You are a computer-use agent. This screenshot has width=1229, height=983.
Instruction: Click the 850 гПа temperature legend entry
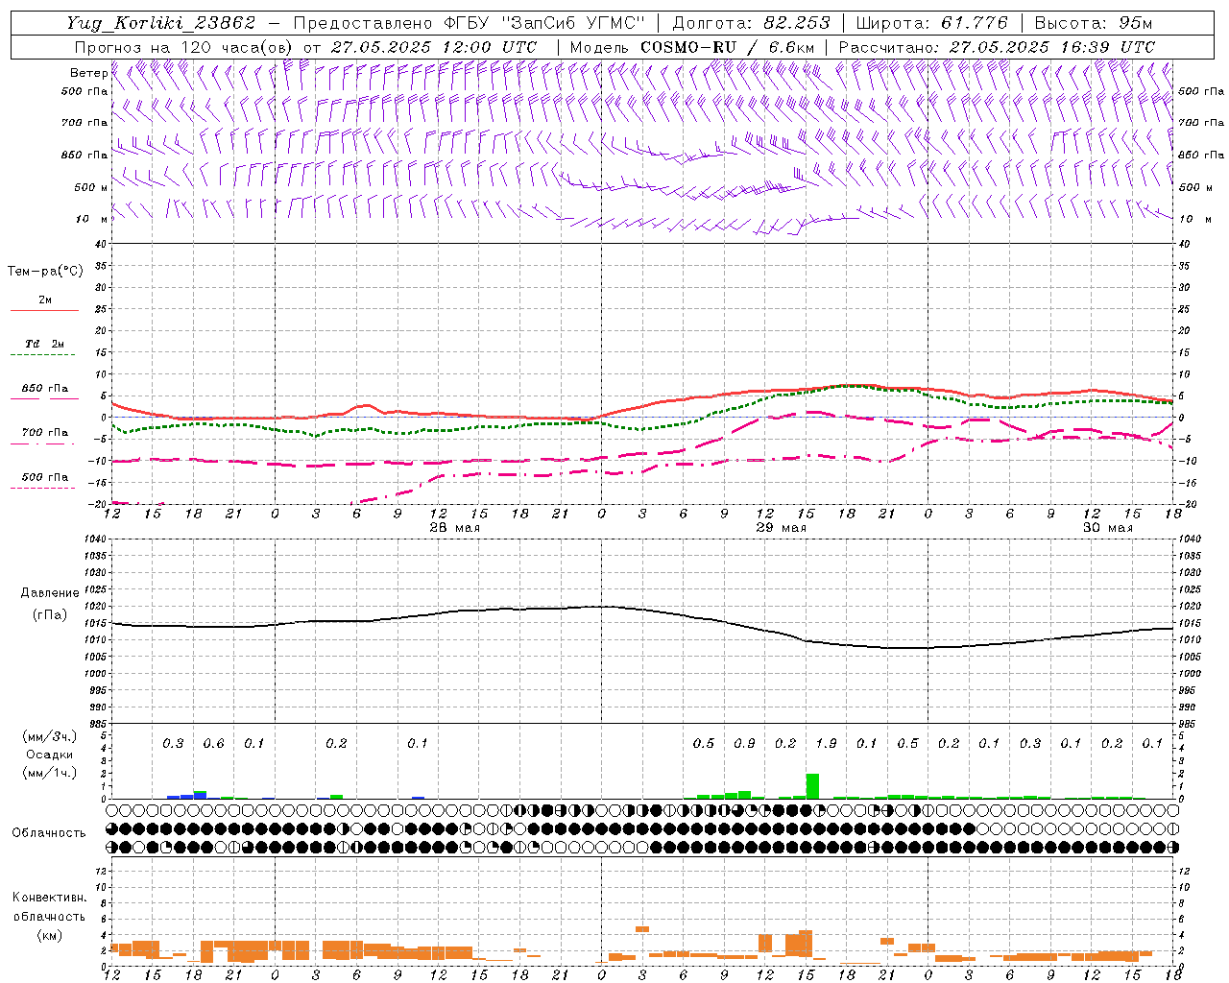pos(44,389)
